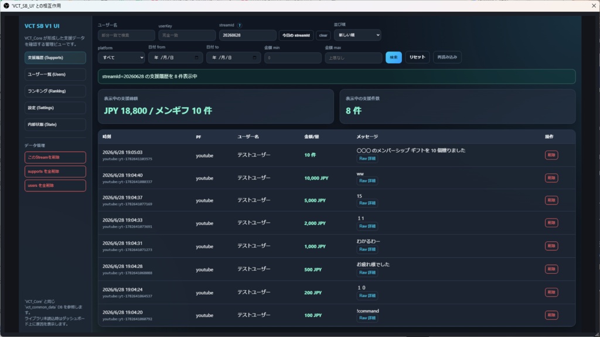The width and height of the screenshot is (600, 337).
Task: Click the streamId help question icon
Action: tap(240, 25)
